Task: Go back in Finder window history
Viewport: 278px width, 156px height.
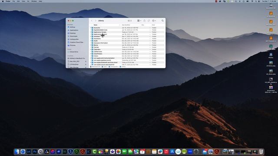Action: point(92,21)
